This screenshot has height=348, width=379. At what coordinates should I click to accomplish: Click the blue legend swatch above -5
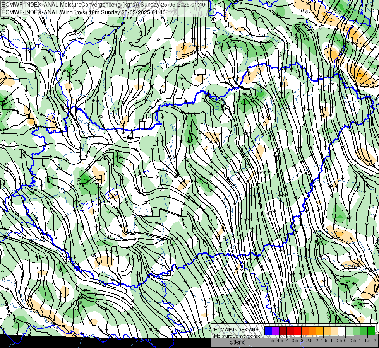(268, 331)
